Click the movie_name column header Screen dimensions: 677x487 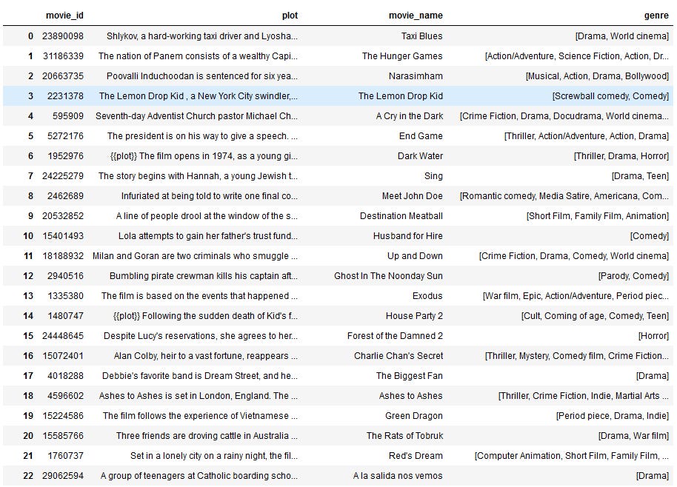(x=416, y=16)
